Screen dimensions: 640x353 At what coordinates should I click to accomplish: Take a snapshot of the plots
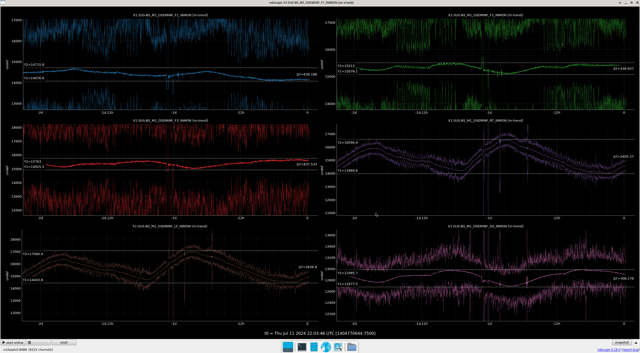point(622,343)
